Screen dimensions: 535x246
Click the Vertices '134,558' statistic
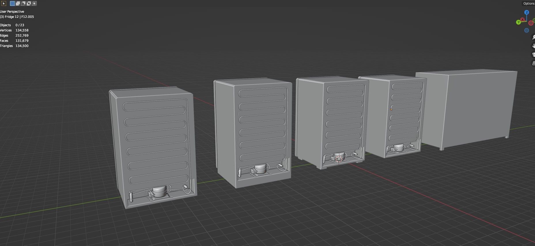pos(22,30)
